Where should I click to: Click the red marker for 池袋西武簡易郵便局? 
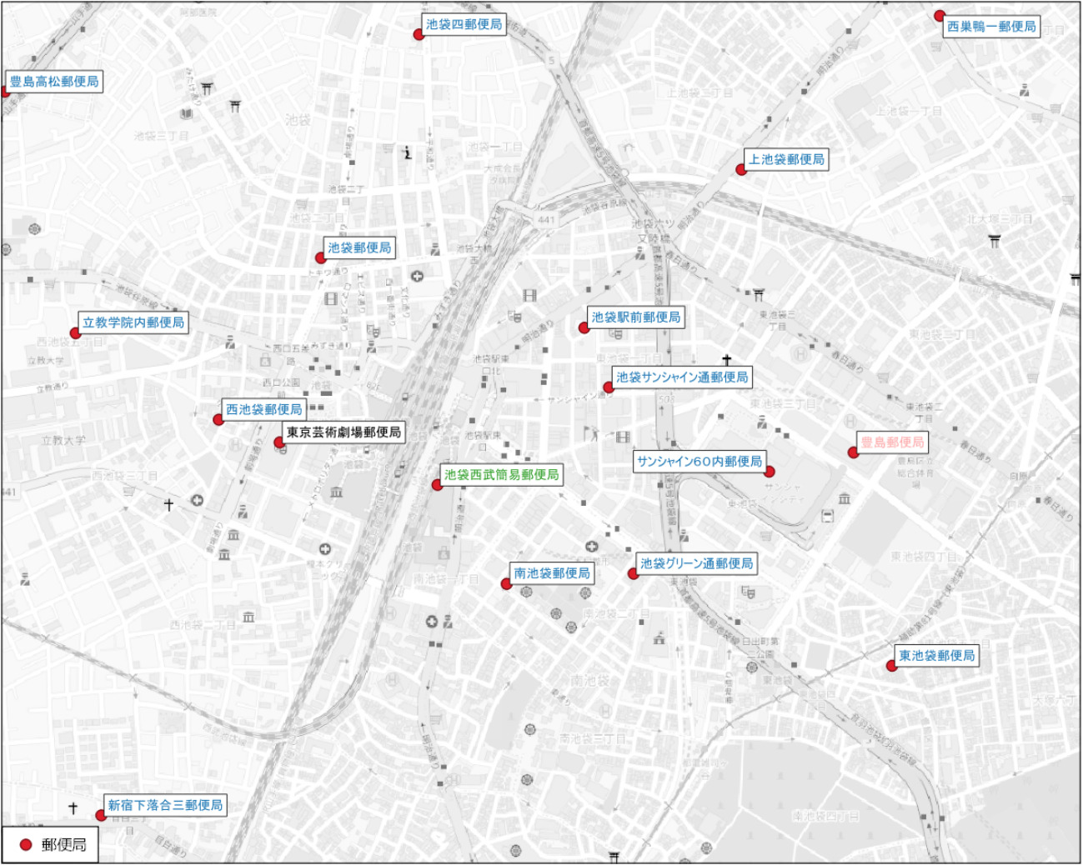pyautogui.click(x=437, y=484)
